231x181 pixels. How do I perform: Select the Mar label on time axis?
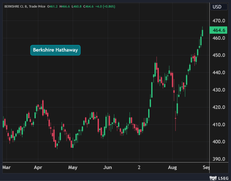(x=6, y=167)
